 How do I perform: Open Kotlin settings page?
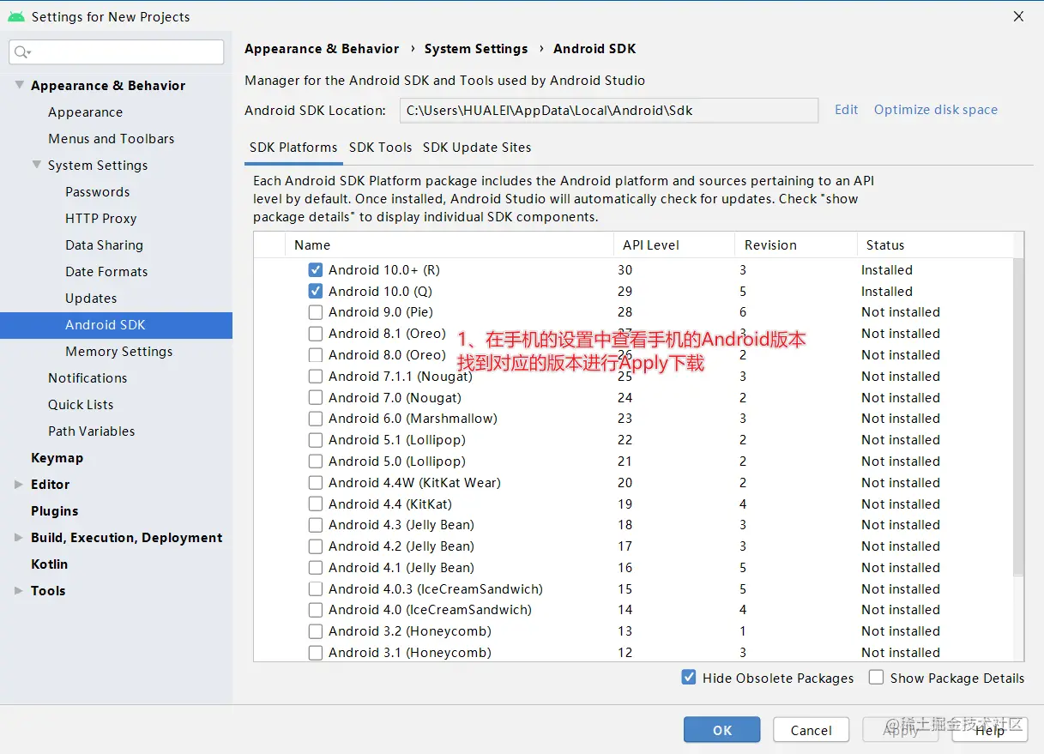coord(49,564)
